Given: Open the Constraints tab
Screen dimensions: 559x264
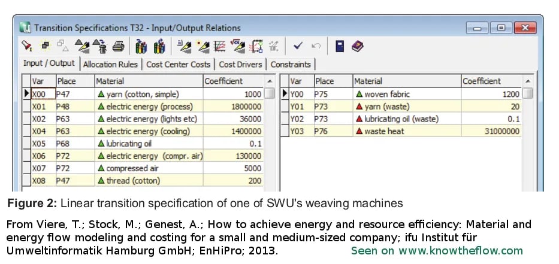Looking at the screenshot, I should (291, 65).
